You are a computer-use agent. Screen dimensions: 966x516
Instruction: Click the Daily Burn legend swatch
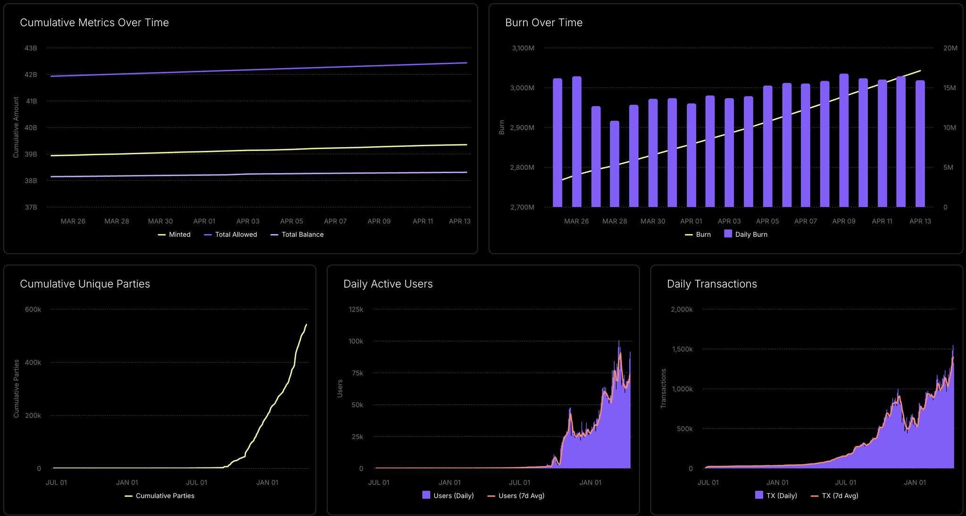(x=728, y=234)
